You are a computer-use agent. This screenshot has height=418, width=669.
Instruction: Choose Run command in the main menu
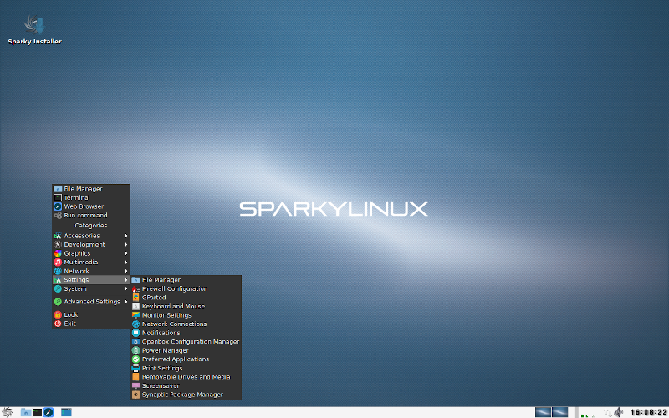tap(91, 216)
